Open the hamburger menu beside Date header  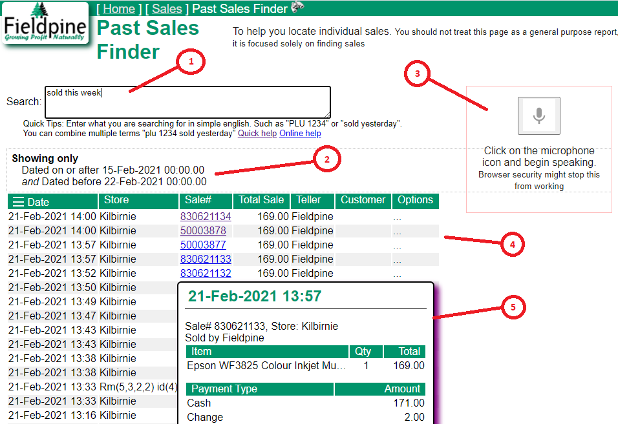[18, 202]
